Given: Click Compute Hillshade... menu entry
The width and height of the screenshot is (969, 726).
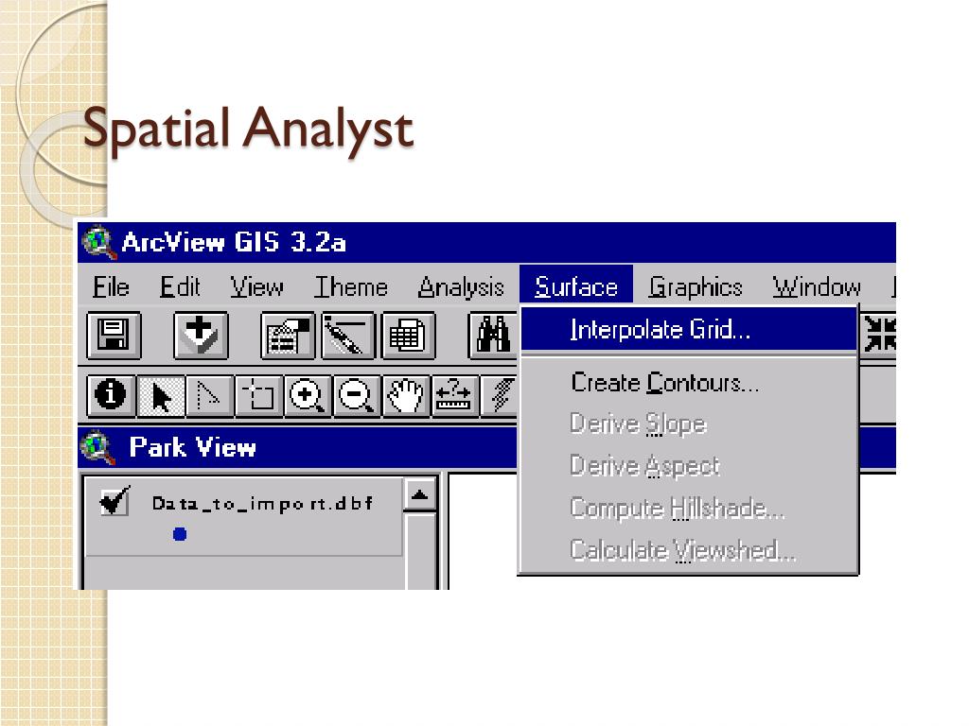Looking at the screenshot, I should click(689, 508).
